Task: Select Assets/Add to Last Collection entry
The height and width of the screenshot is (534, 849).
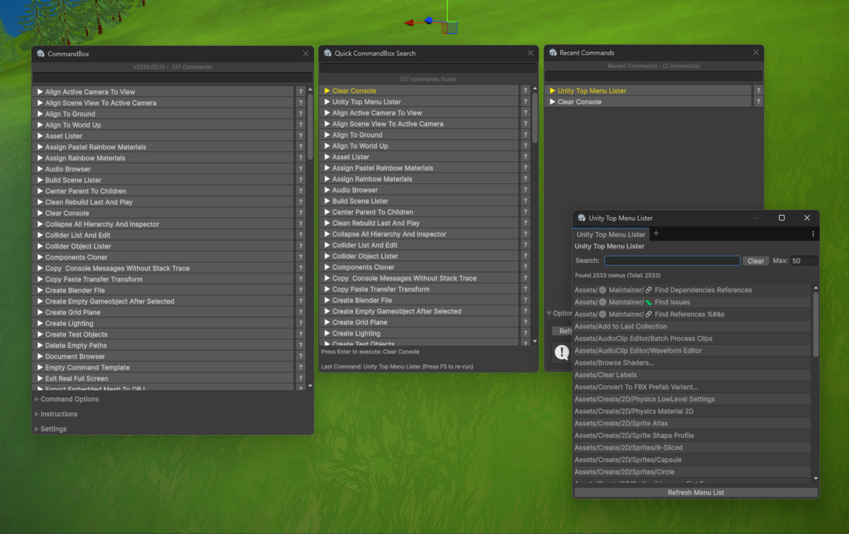Action: [x=692, y=326]
